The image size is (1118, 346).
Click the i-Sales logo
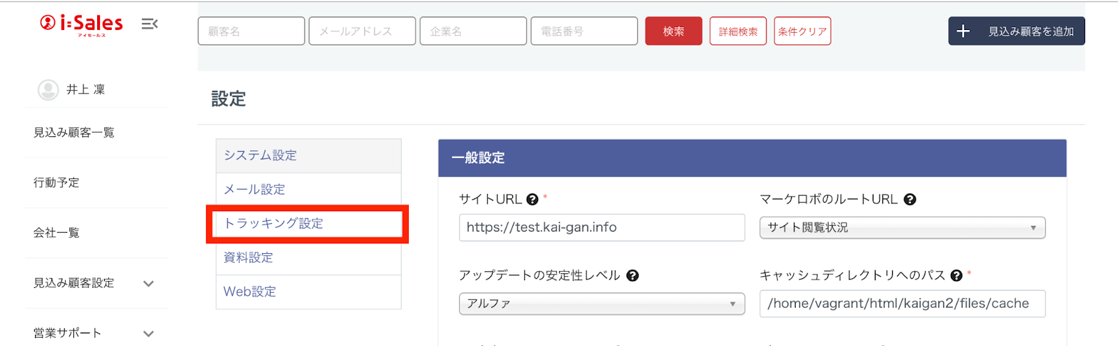click(81, 24)
